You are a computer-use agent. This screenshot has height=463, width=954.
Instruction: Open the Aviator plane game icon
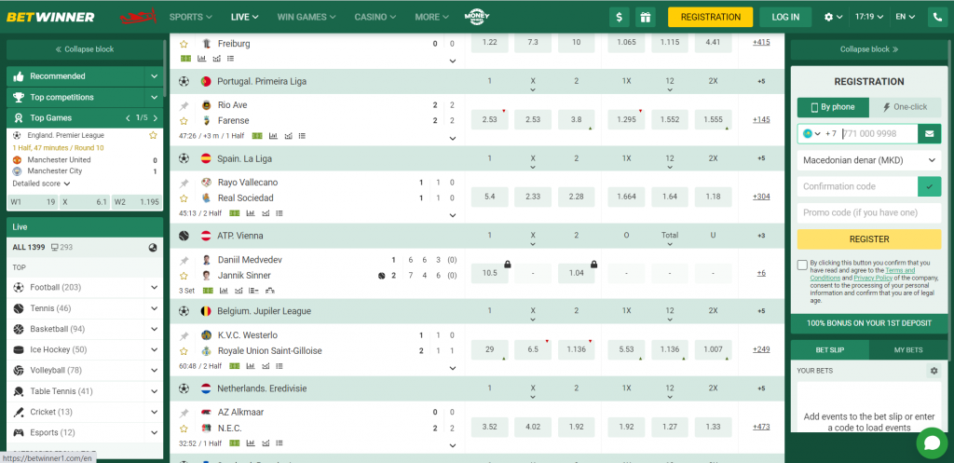point(137,17)
